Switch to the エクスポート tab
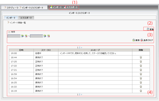 [26, 18]
